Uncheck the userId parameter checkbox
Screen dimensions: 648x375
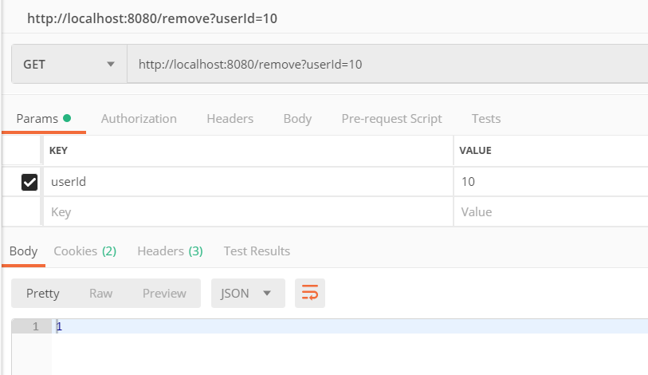coord(29,182)
